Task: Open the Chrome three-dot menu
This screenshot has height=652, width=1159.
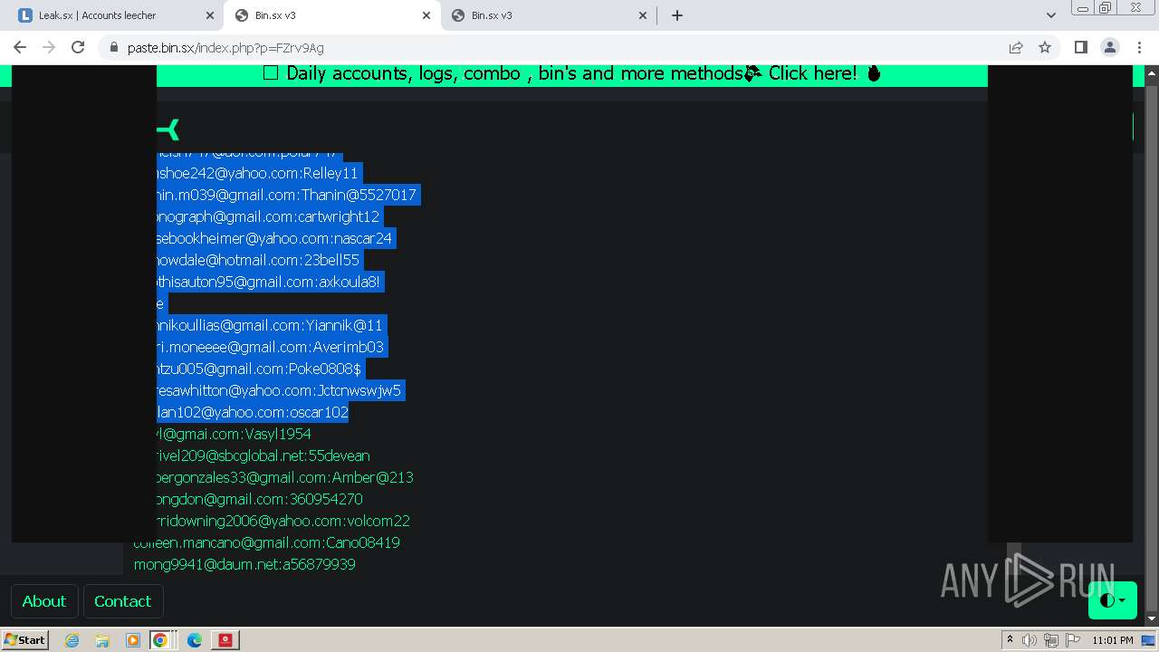Action: coord(1138,47)
